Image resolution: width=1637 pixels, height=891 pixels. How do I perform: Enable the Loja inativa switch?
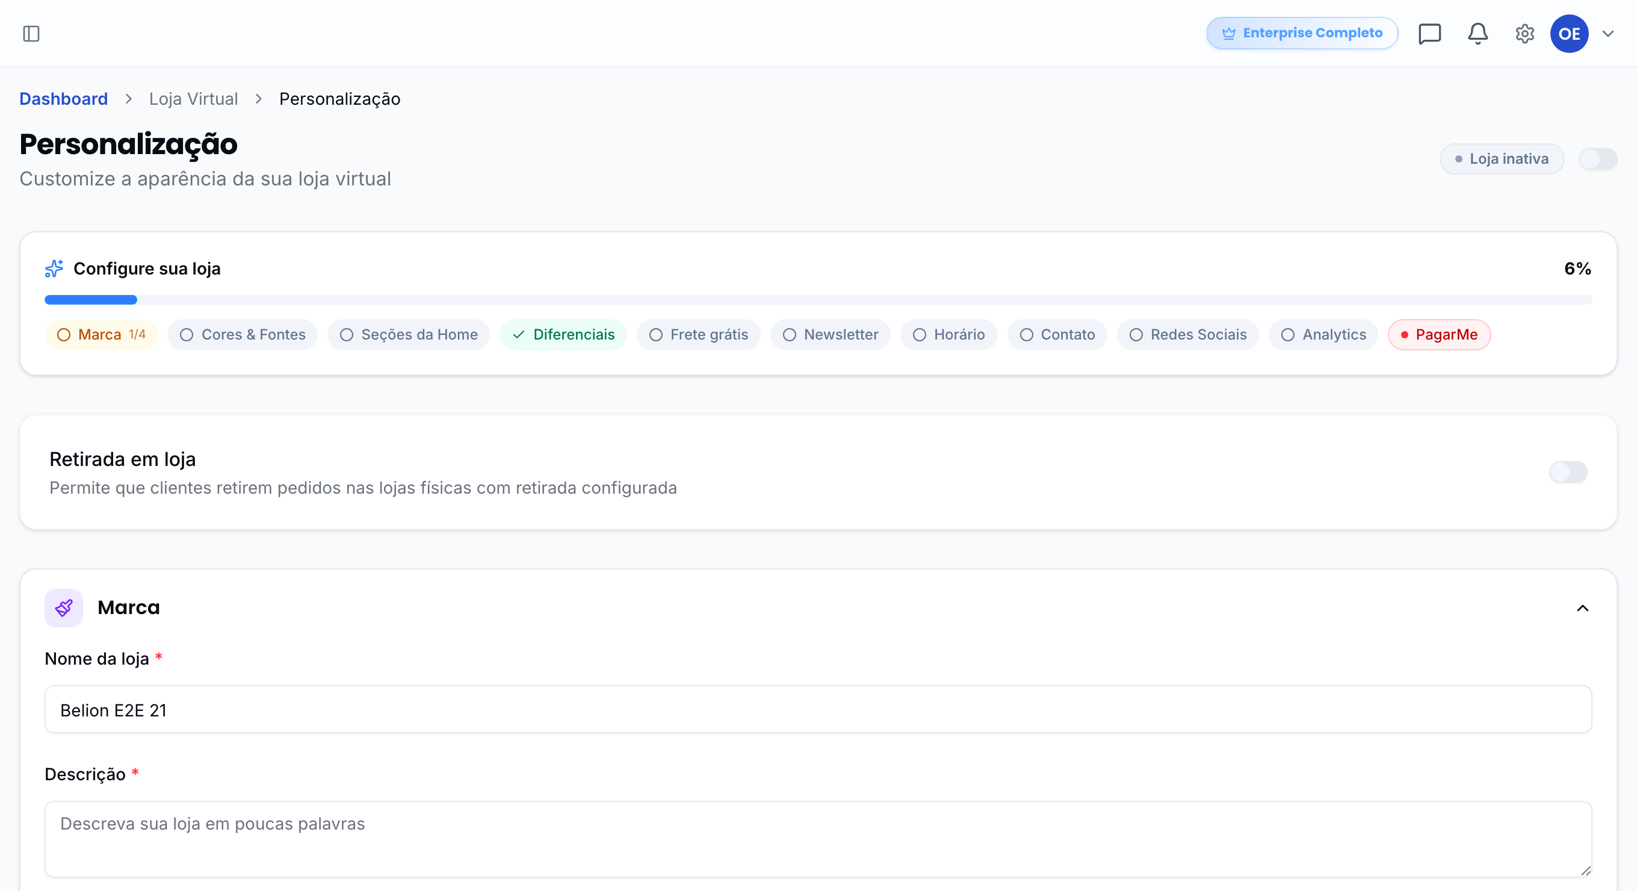(x=1598, y=159)
